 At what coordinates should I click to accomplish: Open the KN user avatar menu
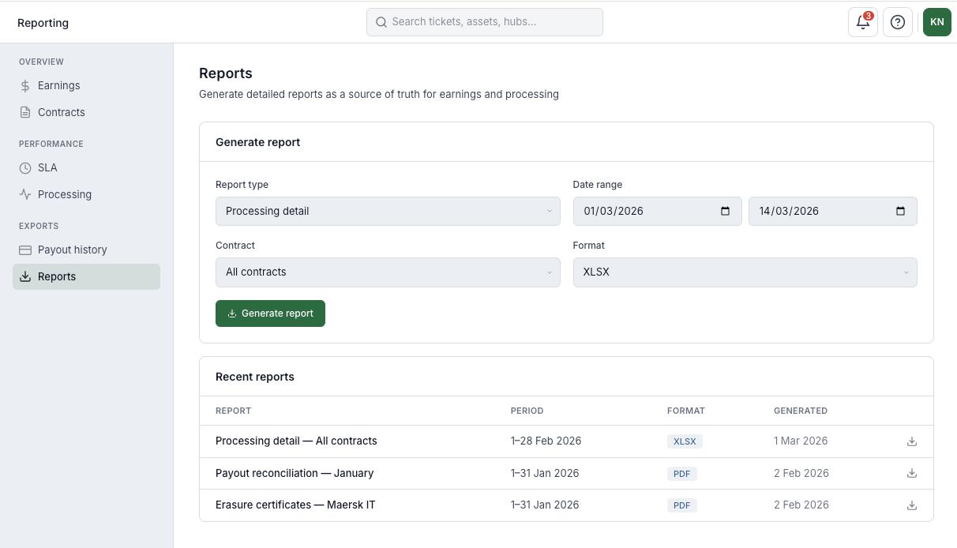(x=937, y=22)
